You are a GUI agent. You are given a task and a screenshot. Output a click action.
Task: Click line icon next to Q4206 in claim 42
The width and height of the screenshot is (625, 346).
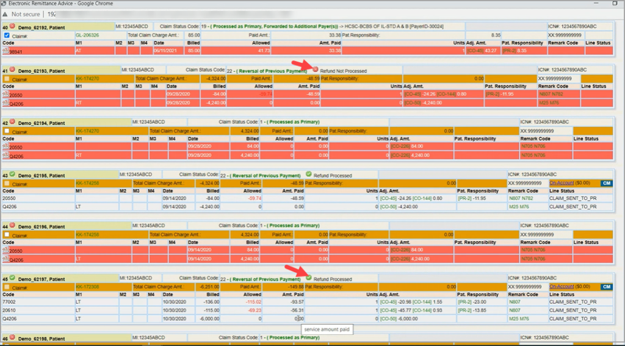coord(5,156)
